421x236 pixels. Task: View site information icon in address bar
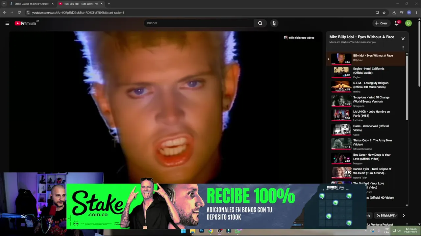click(28, 12)
